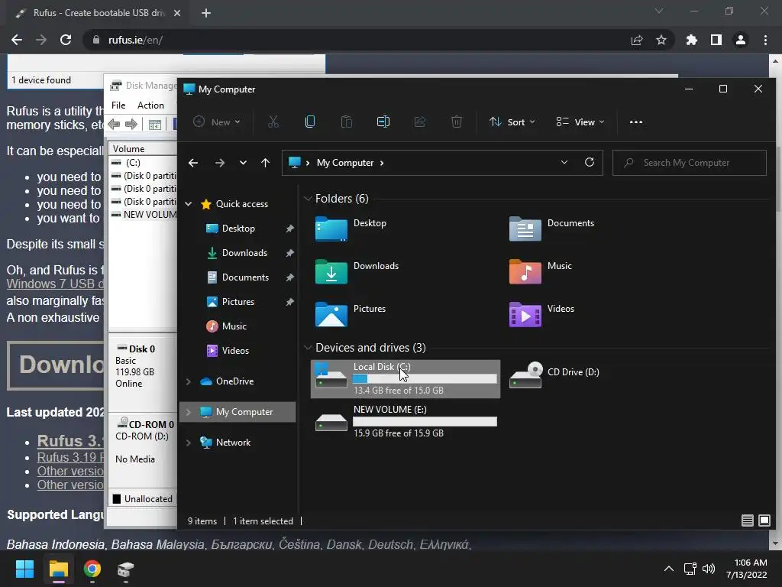Open a new Chrome tab

tap(206, 13)
